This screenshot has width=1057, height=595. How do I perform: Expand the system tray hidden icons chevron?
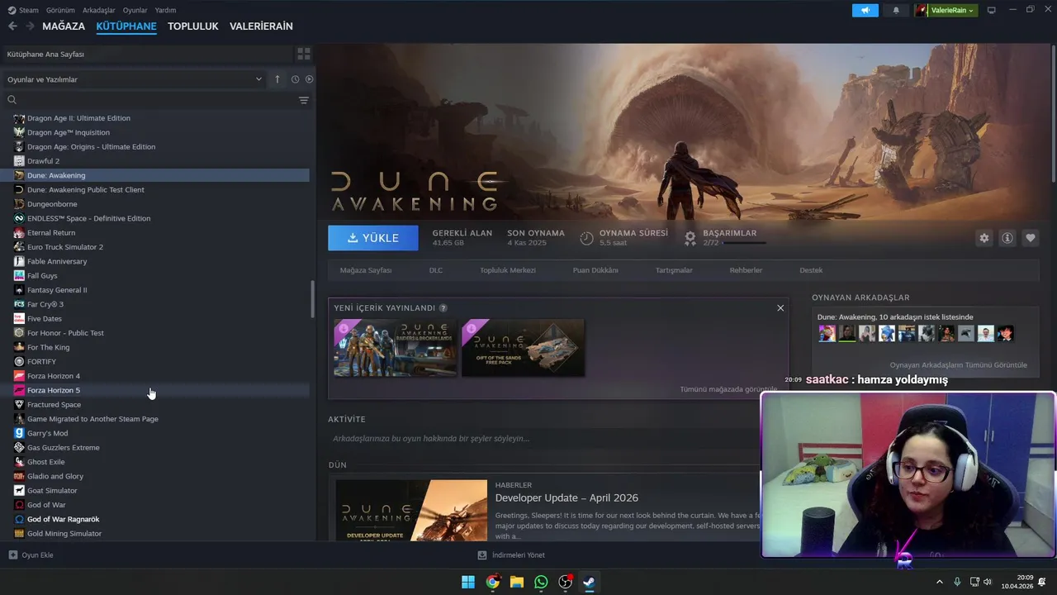coord(939,582)
